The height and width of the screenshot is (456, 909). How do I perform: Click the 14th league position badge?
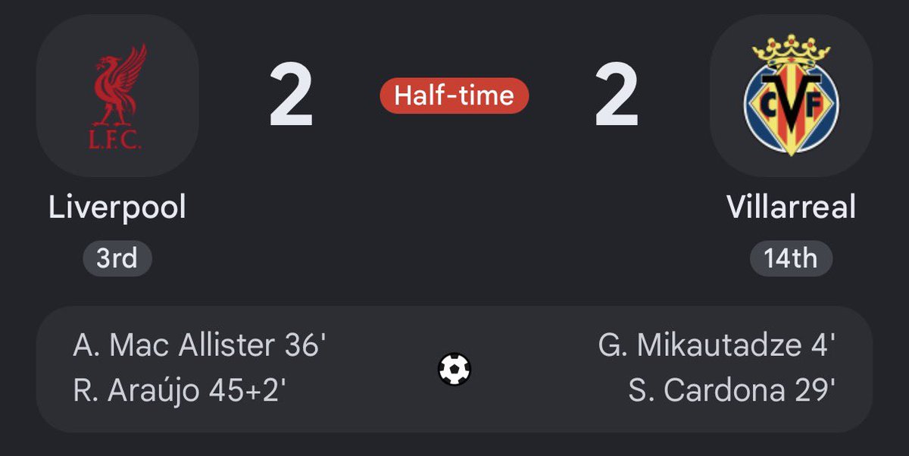click(791, 259)
